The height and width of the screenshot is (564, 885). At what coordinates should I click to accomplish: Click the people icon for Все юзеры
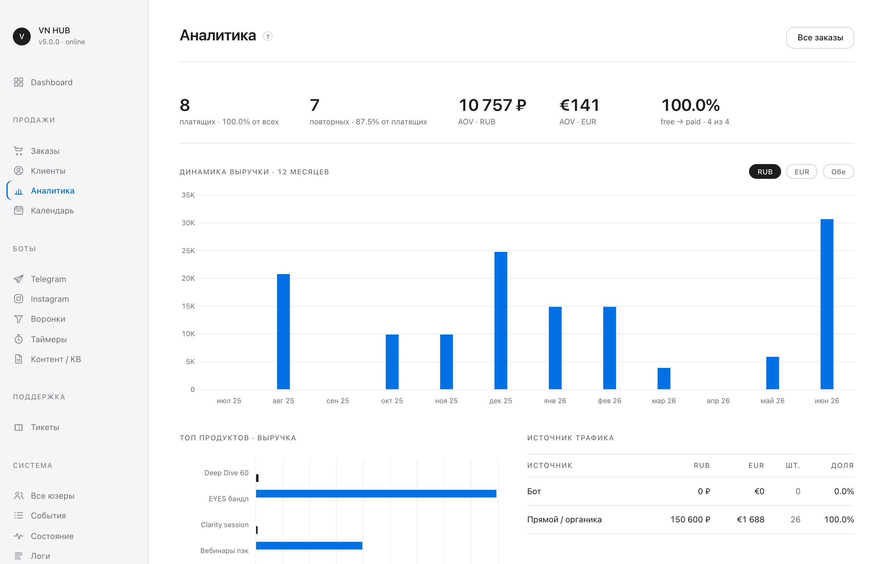(x=18, y=496)
